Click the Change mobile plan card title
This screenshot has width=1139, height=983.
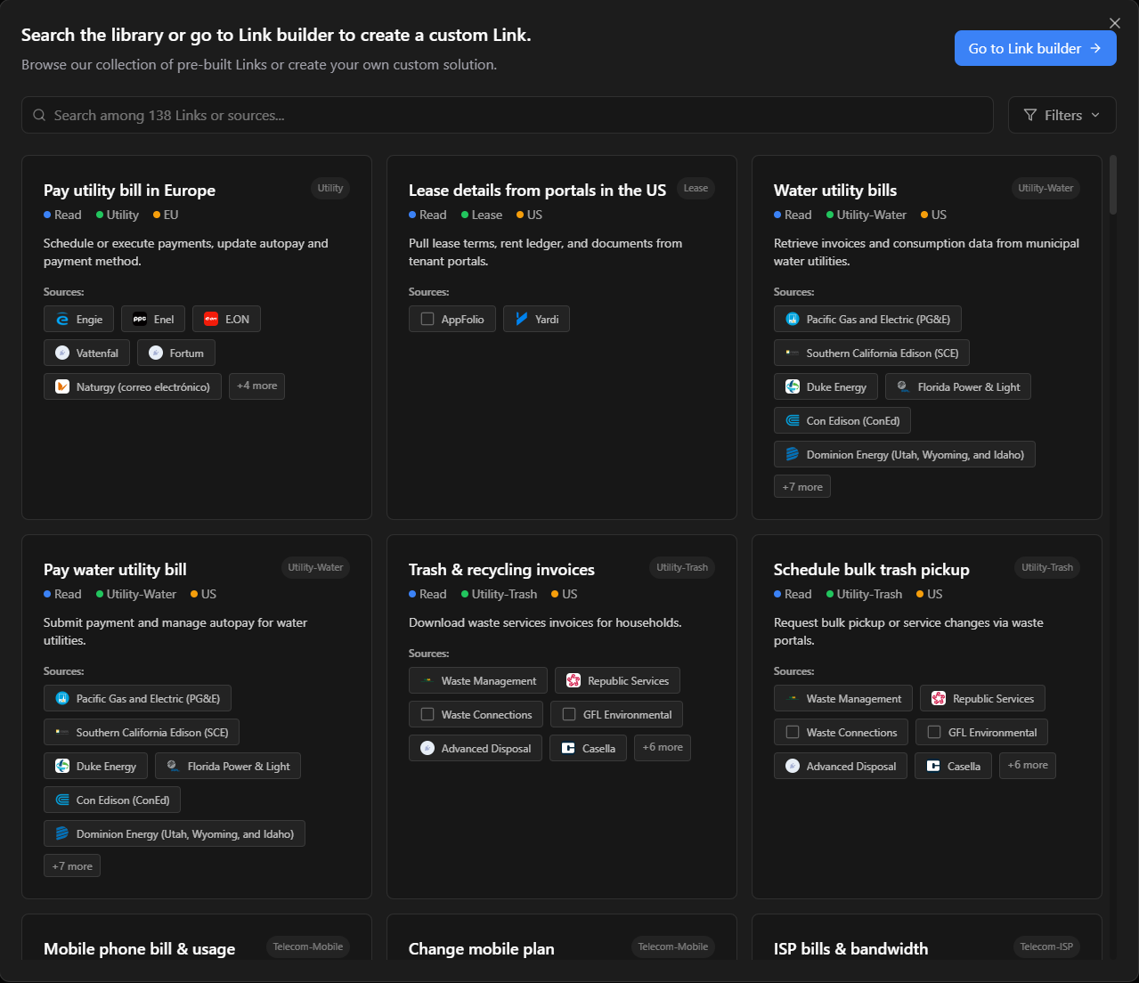coord(481,949)
